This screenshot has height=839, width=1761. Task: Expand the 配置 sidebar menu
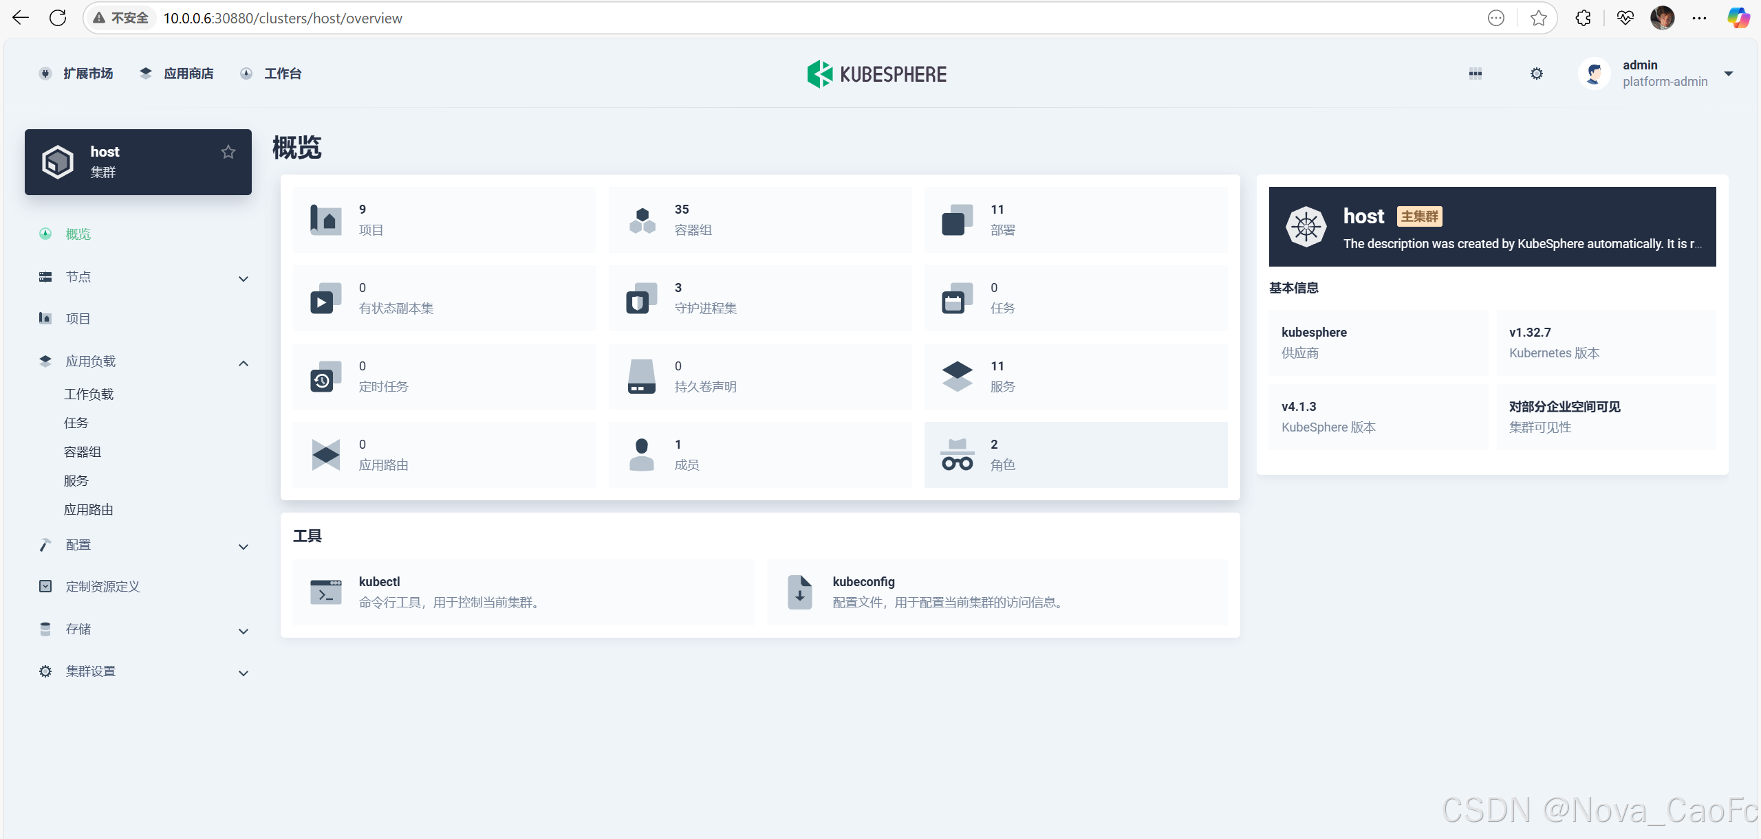244,547
